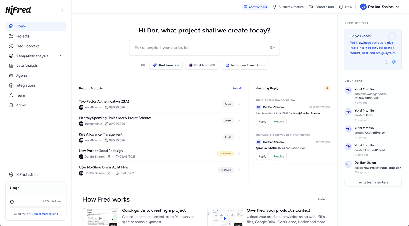Click the Awaiting Reply count badge

point(327,89)
